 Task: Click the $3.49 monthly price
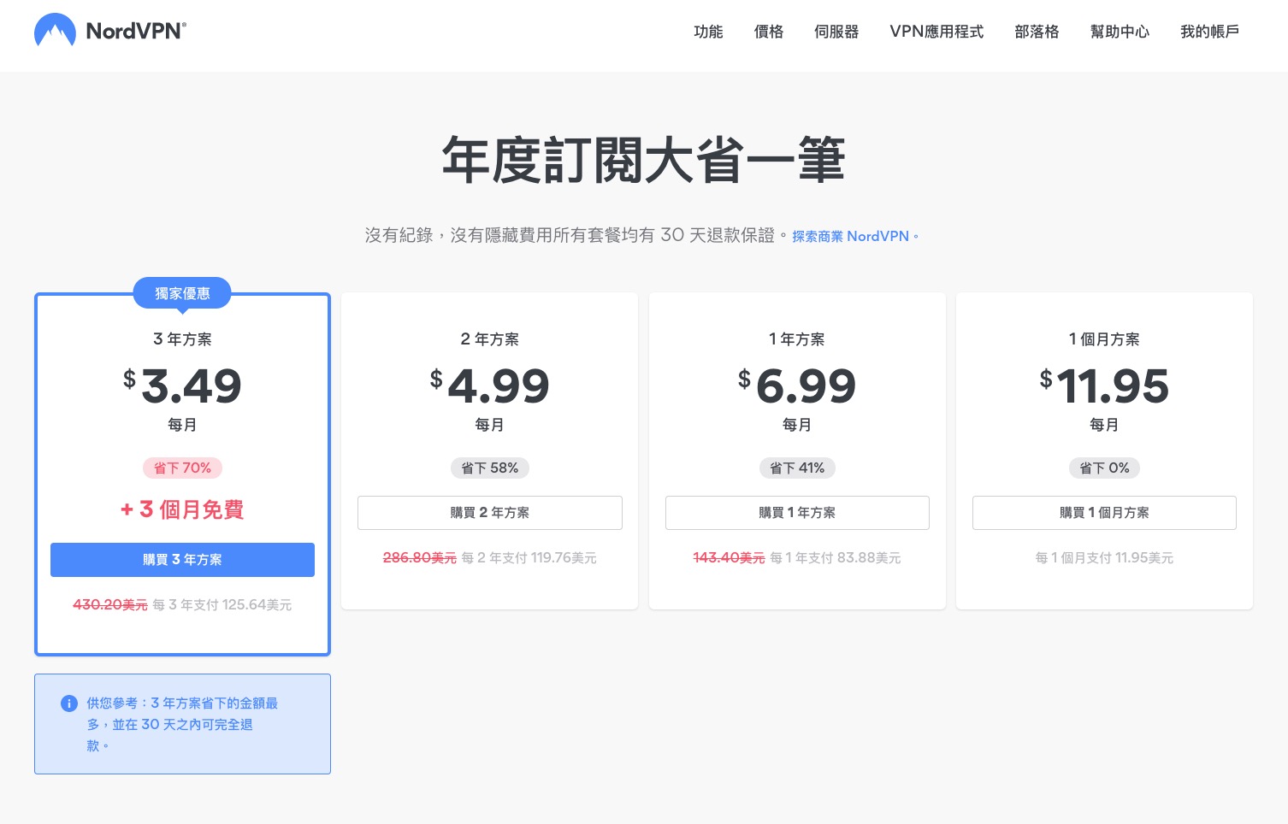point(182,386)
